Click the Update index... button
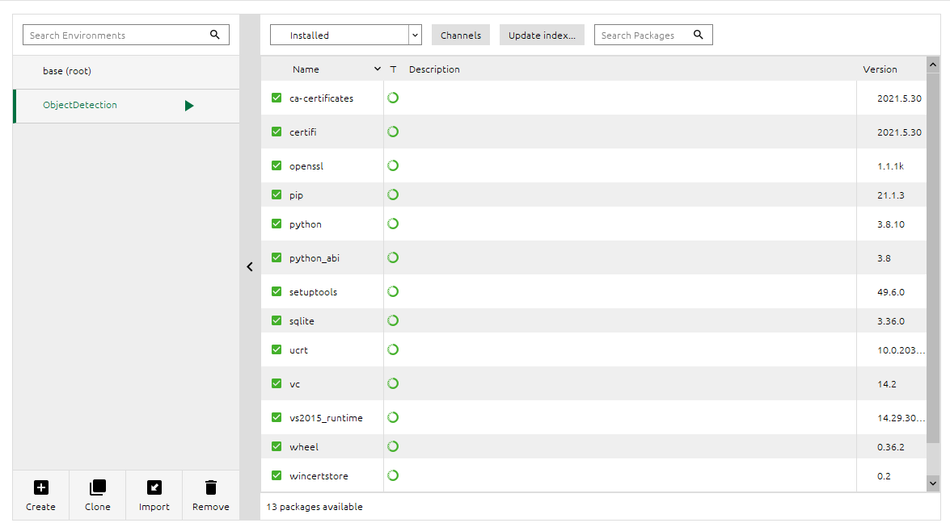Screen dimensions: 950x527 point(542,35)
